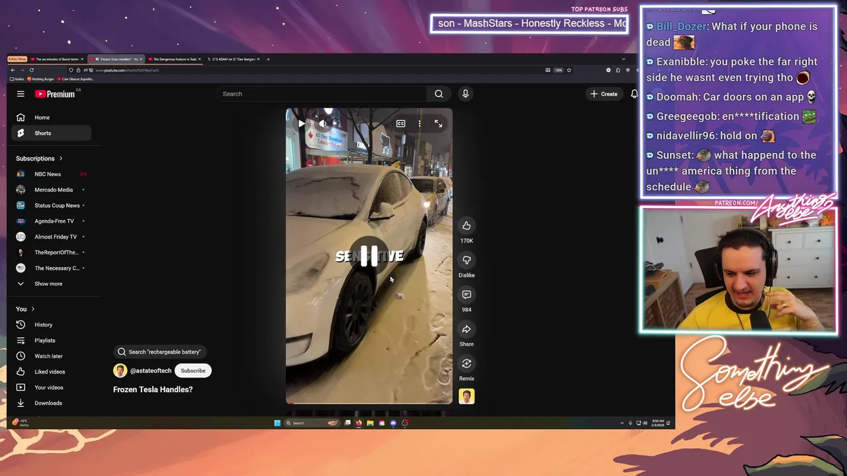Click the @astateoftech avatar
The height and width of the screenshot is (476, 847).
point(120,371)
